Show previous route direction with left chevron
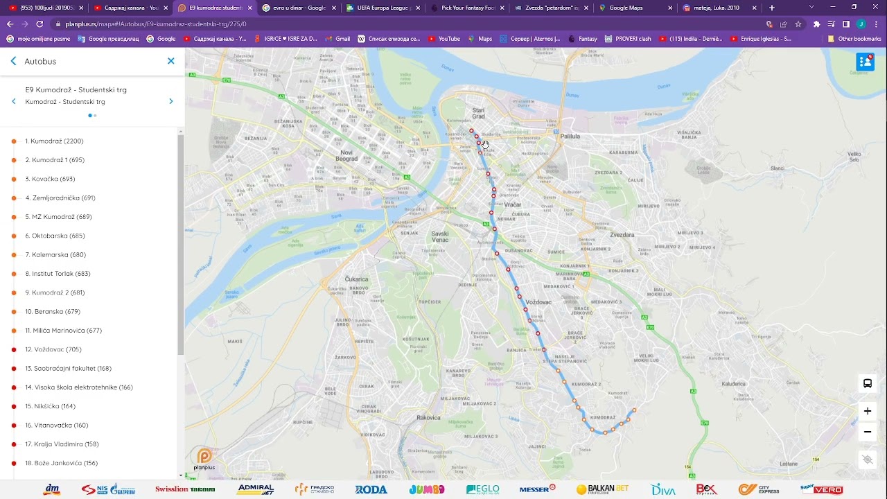The height and width of the screenshot is (499, 887). tap(14, 101)
